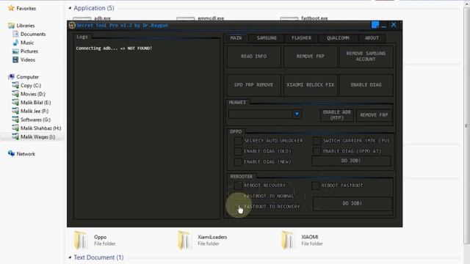Switch to the ABOUT tab
This screenshot has width=470, height=264.
coord(372,38)
